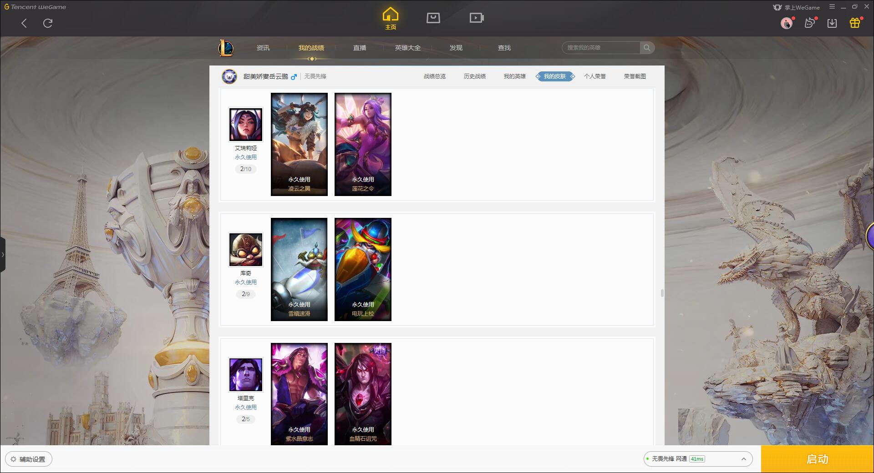Go back with the left arrow icon

(24, 23)
